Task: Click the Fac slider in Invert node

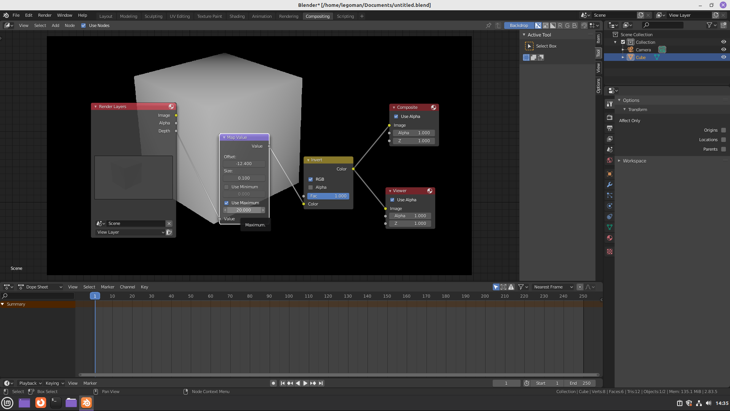Action: [328, 196]
